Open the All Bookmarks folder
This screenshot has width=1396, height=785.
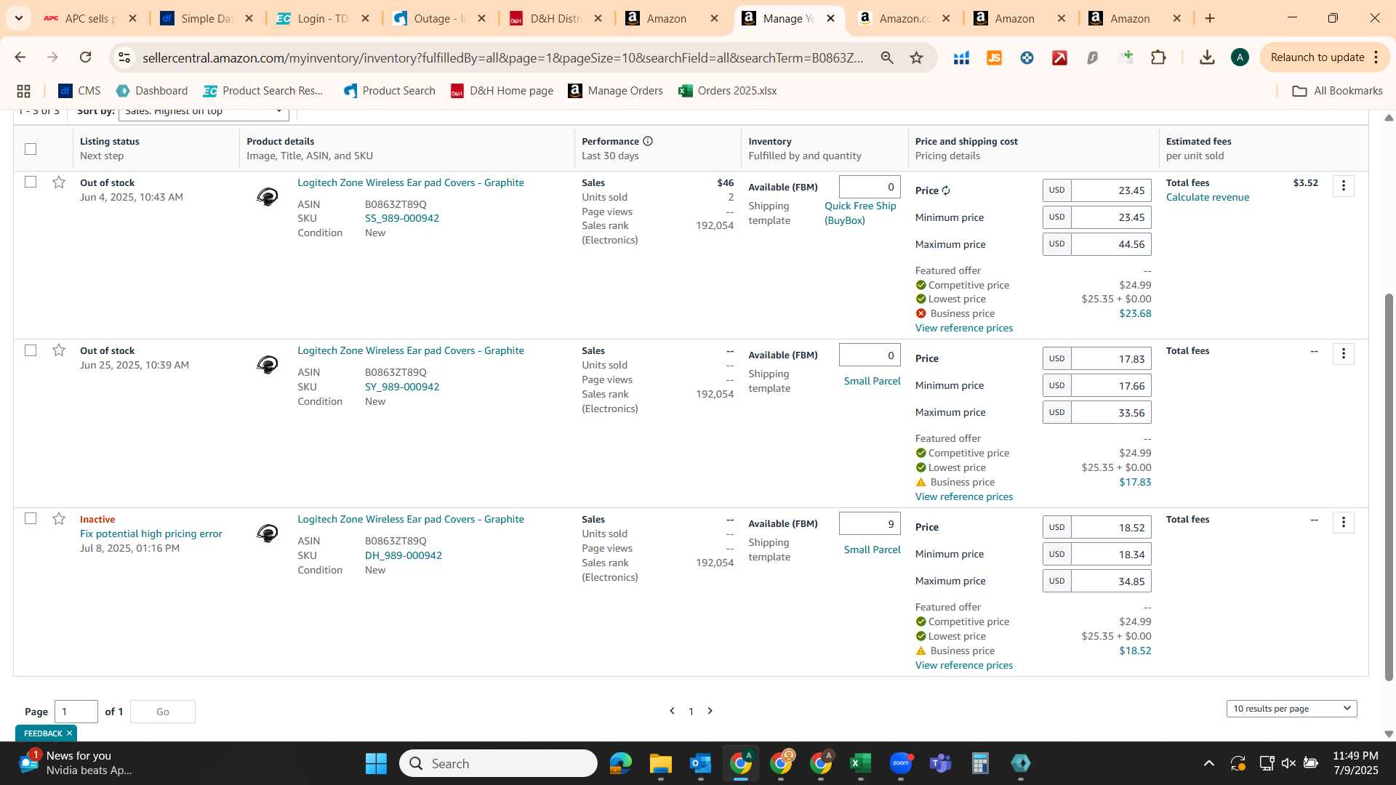coord(1337,91)
